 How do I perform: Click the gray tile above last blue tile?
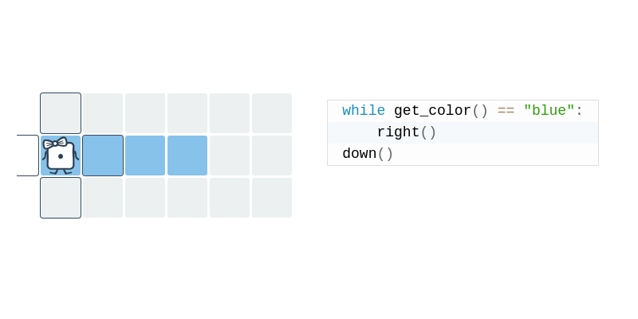click(x=187, y=113)
